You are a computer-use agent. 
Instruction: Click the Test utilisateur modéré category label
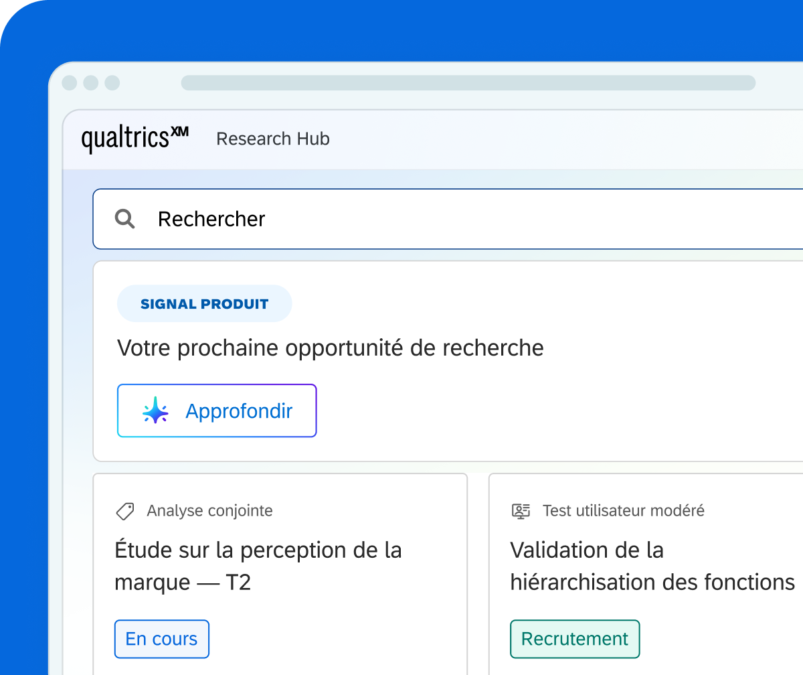pyautogui.click(x=623, y=511)
